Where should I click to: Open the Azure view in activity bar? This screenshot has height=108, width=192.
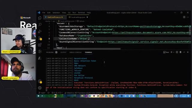click(40, 58)
